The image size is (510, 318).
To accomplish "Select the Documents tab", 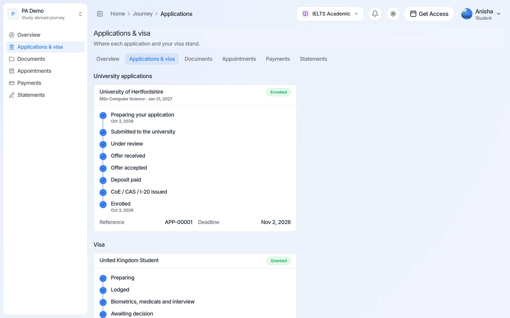I will tap(198, 59).
